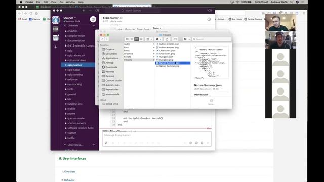The image size is (324, 182).
Task: Select Quorum workspace icon in Slack
Action: tap(56, 20)
